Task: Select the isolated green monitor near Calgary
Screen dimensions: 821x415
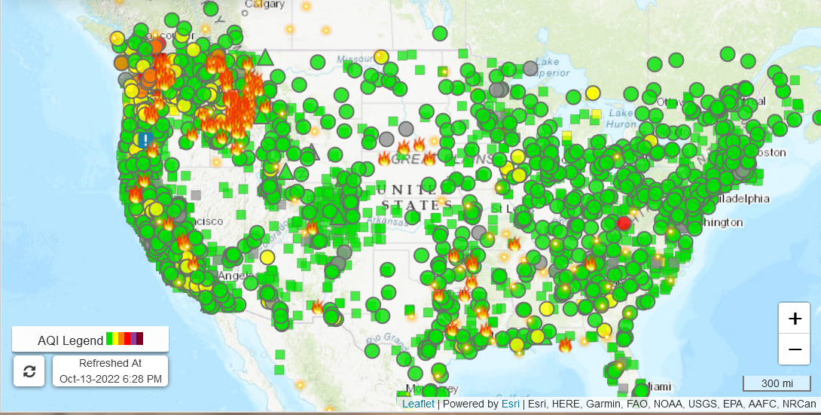Action: tap(211, 9)
